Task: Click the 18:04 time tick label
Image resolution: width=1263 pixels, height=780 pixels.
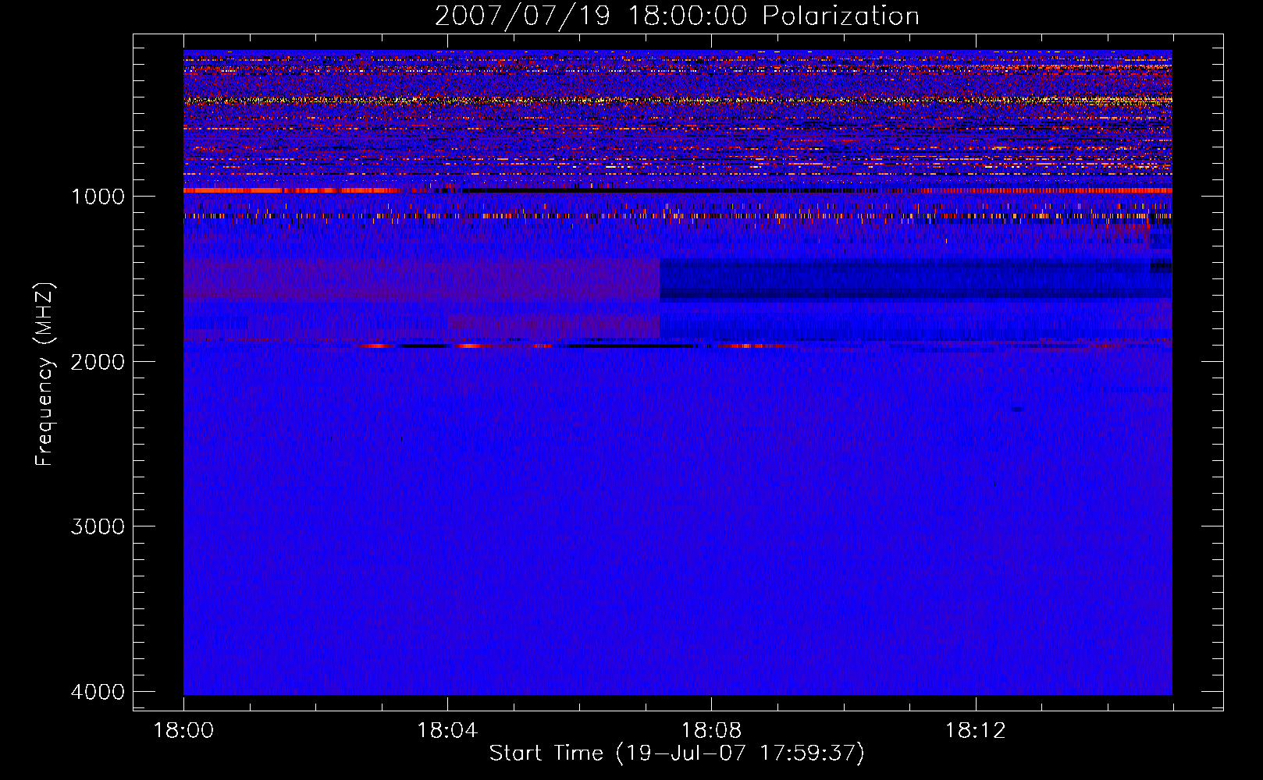Action: coord(447,731)
